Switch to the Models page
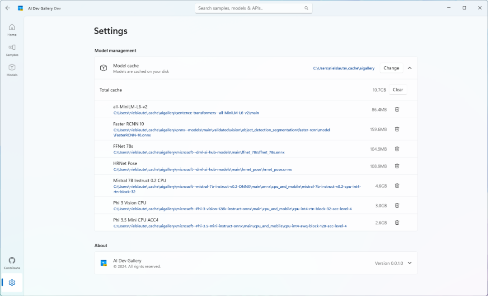Viewport: 488px width, 296px height. (x=12, y=69)
